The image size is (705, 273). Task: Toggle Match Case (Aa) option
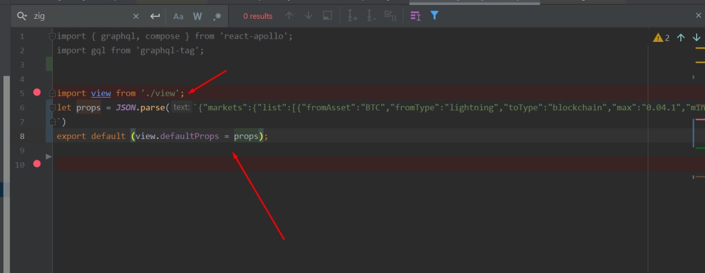[178, 16]
